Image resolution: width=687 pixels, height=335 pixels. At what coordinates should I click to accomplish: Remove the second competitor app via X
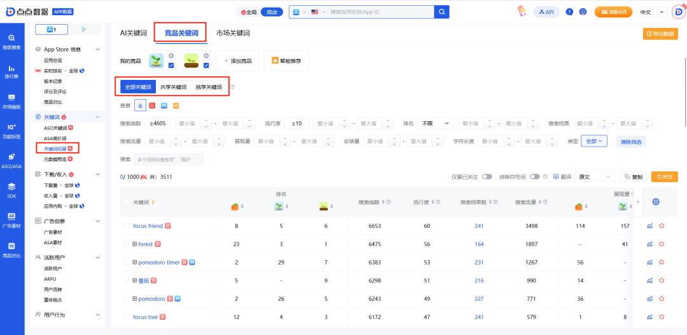(207, 55)
